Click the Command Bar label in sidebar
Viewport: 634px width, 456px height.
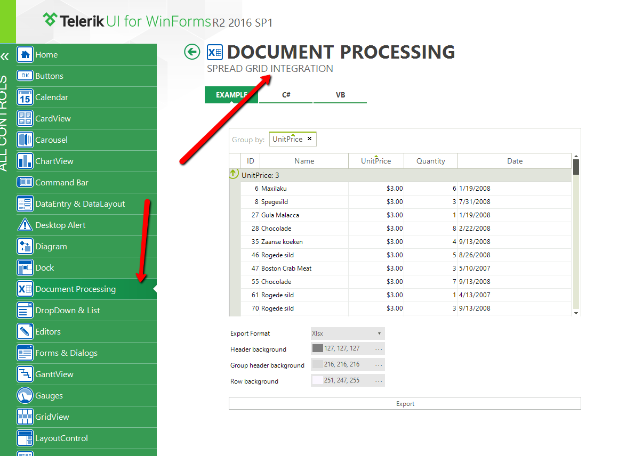62,183
